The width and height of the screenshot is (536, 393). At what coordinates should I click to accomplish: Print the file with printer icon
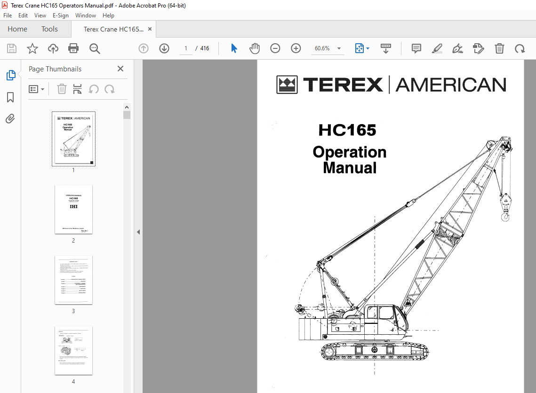[73, 48]
